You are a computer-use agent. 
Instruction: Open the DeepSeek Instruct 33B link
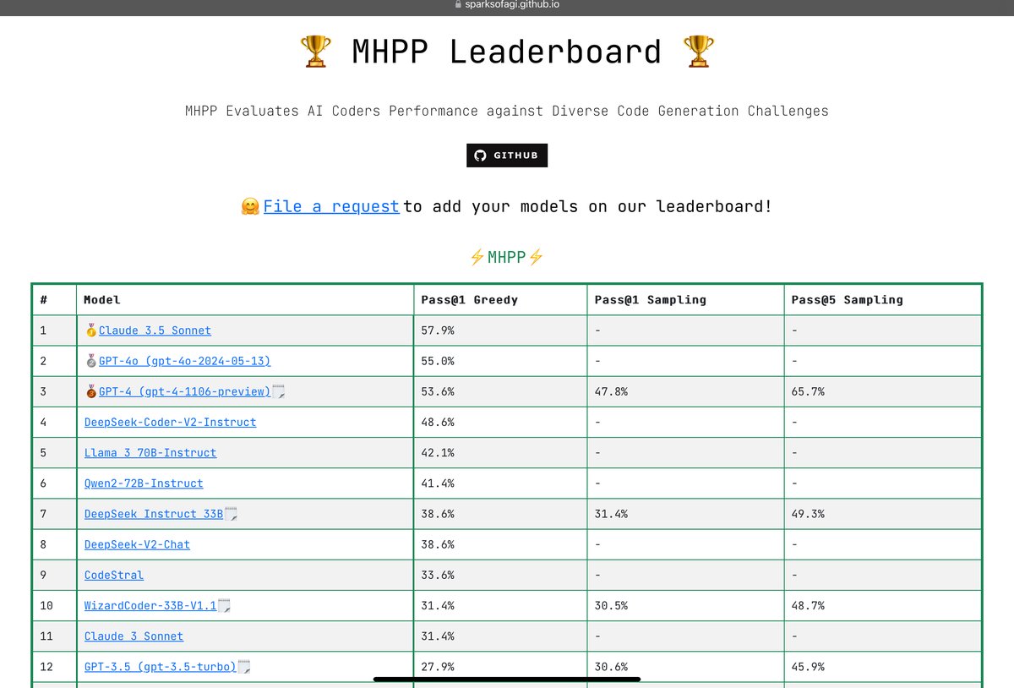coord(154,514)
